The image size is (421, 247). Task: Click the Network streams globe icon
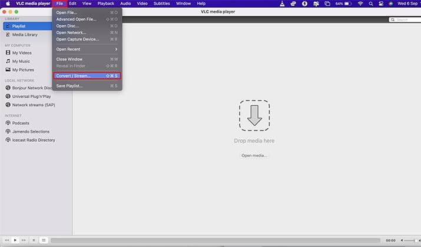coord(8,105)
